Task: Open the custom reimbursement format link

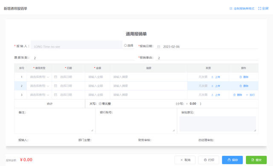Action: pos(242,9)
